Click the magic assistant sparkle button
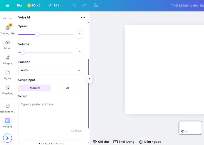This screenshot has width=204, height=145. click(8, 138)
